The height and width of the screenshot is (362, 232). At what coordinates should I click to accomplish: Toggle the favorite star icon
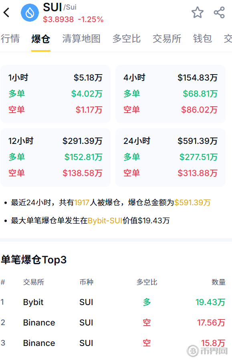coord(198,12)
